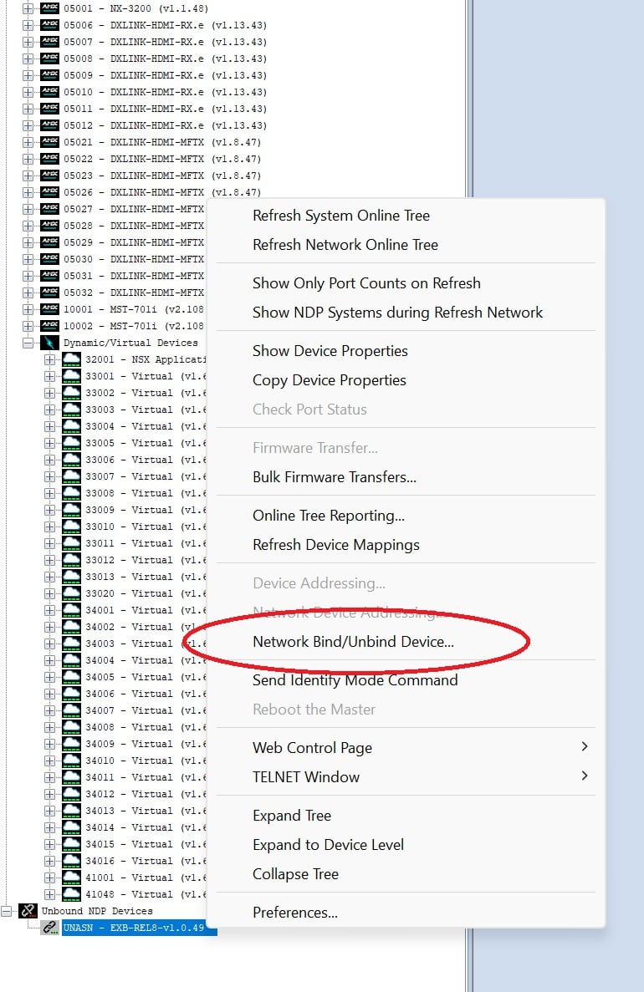Collapse the Unbound NDP Devices node
Screen dimensions: 644x992
coord(7,911)
